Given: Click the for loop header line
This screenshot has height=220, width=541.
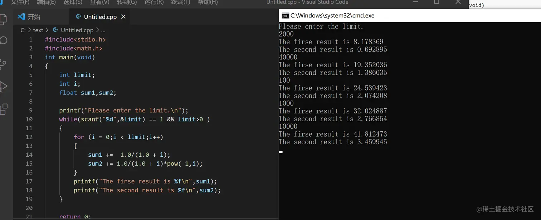Looking at the screenshot, I should (x=118, y=137).
